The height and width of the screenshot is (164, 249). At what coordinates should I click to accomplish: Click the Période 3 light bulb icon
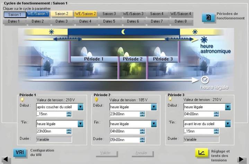coord(170,99)
